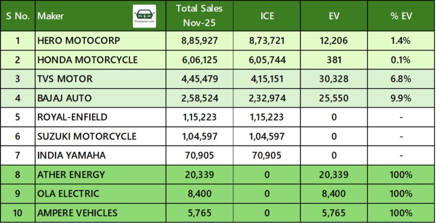Select the ICE column header

tap(267, 16)
